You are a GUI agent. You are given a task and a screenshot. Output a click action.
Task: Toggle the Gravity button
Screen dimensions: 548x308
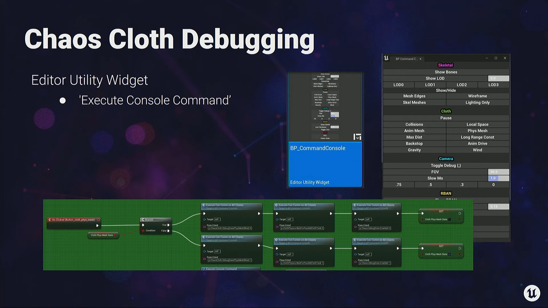414,150
